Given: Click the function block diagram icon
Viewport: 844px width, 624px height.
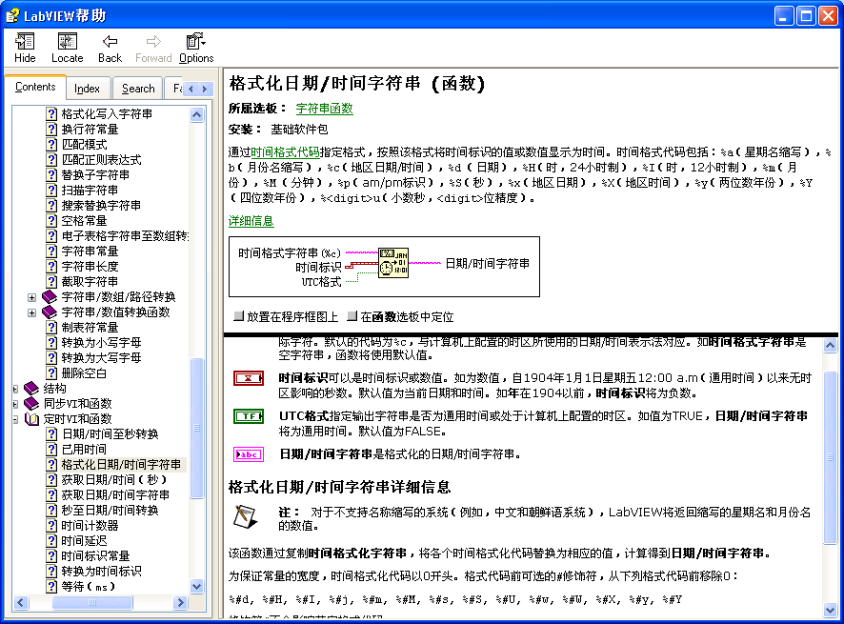Looking at the screenshot, I should point(393,264).
